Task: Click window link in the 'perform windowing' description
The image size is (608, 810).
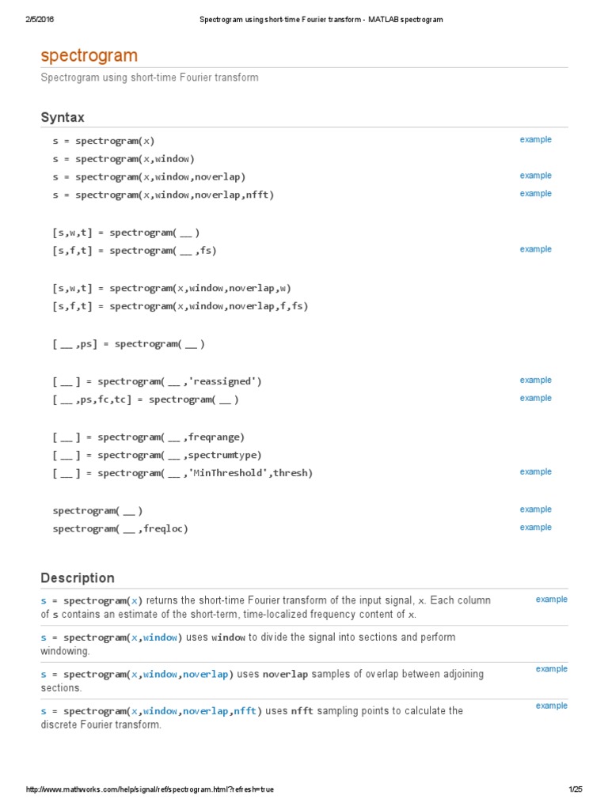Action: coord(160,638)
